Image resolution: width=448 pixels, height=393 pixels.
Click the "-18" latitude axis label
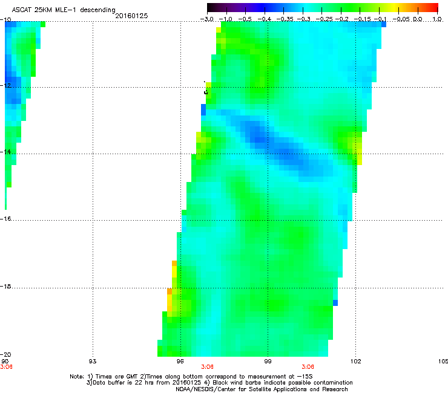[5, 286]
